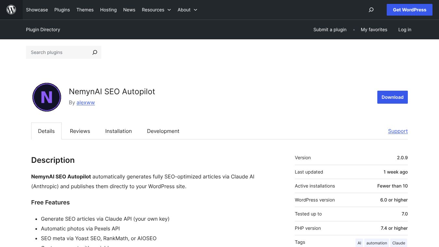The image size is (439, 247).
Task: Open the News menu item
Action: [x=129, y=10]
